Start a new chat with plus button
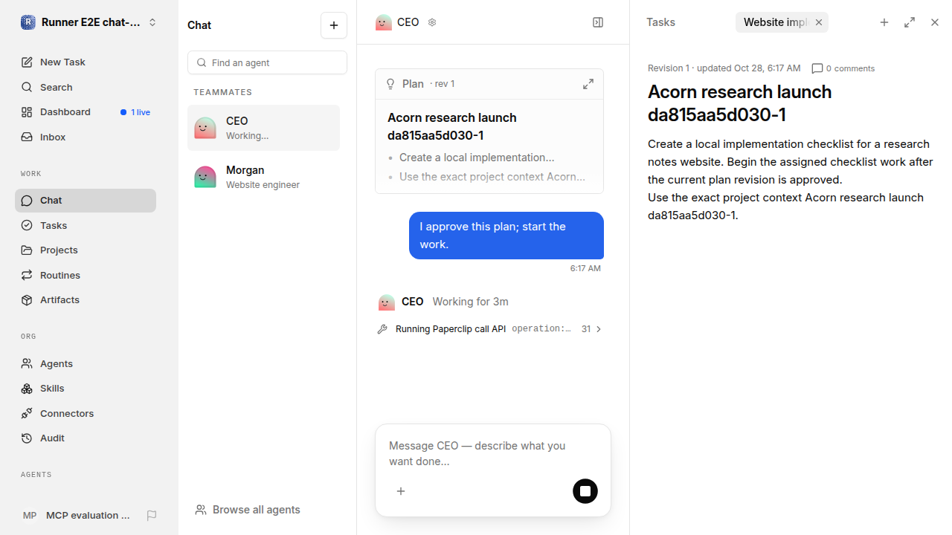 click(x=334, y=25)
